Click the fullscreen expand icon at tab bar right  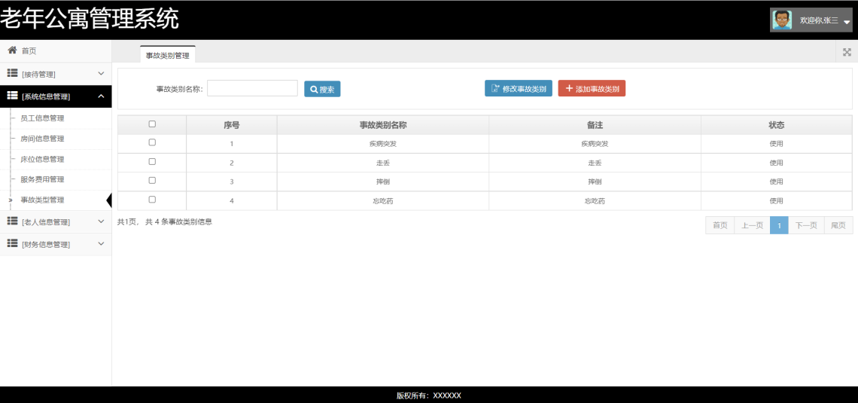coord(847,52)
